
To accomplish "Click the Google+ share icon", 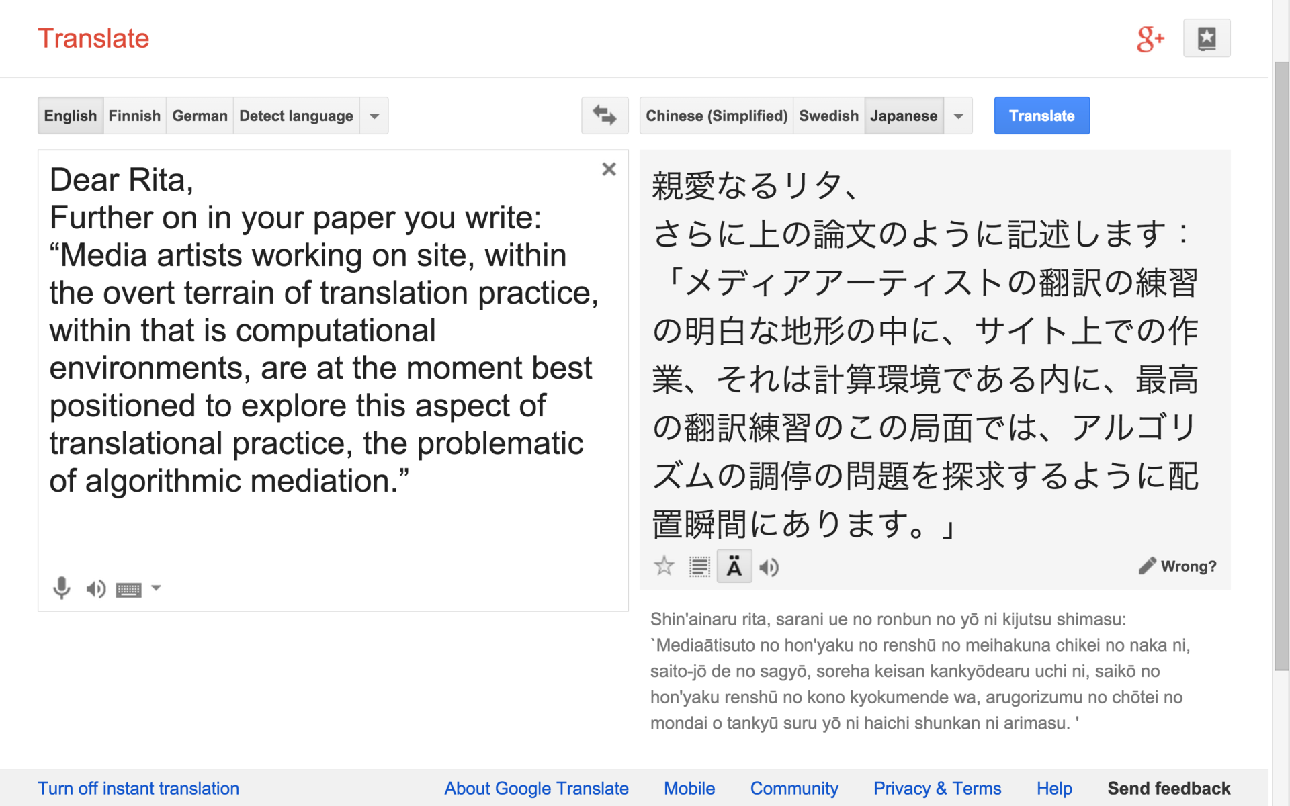I will click(x=1150, y=39).
